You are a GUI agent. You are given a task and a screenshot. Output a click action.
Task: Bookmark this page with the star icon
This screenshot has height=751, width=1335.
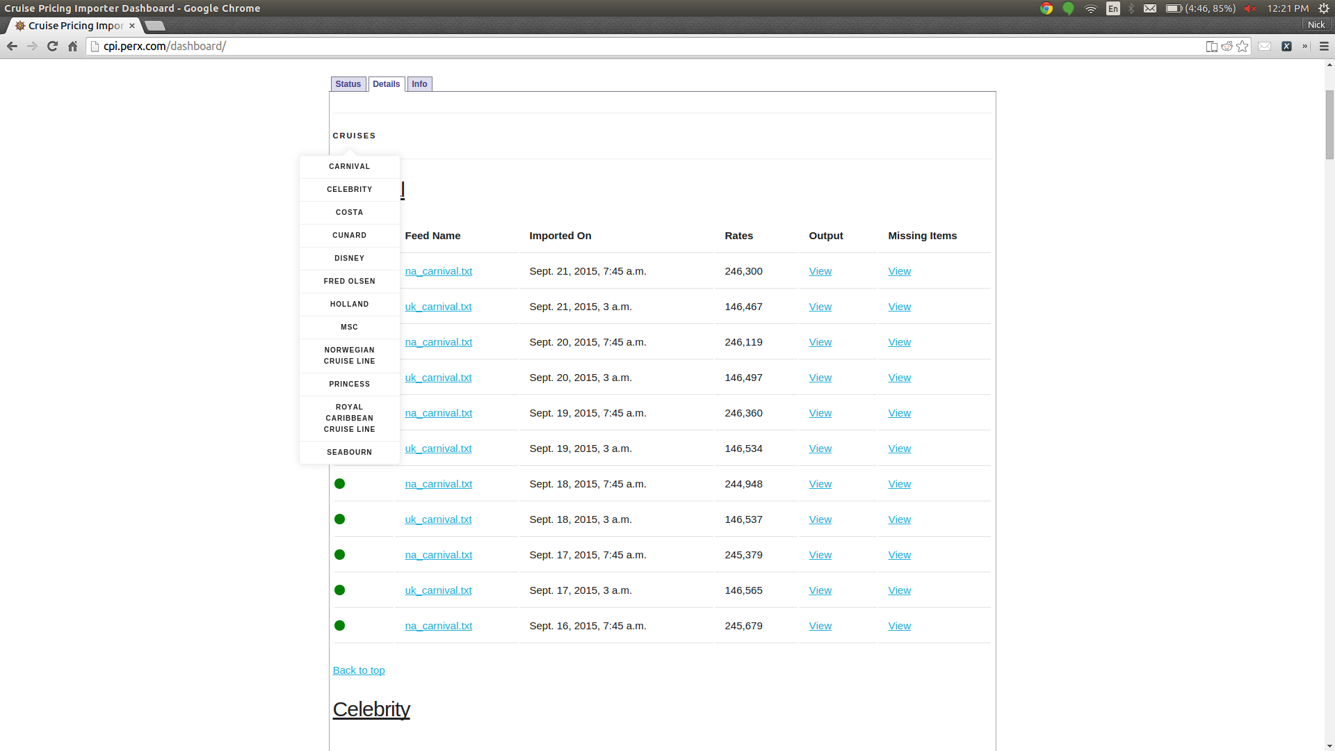tap(1243, 46)
